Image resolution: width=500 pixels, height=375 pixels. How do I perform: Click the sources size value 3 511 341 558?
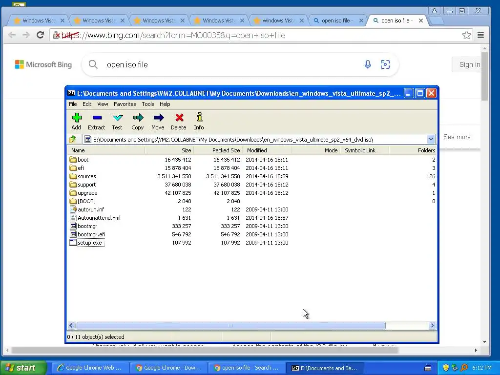pyautogui.click(x=174, y=176)
